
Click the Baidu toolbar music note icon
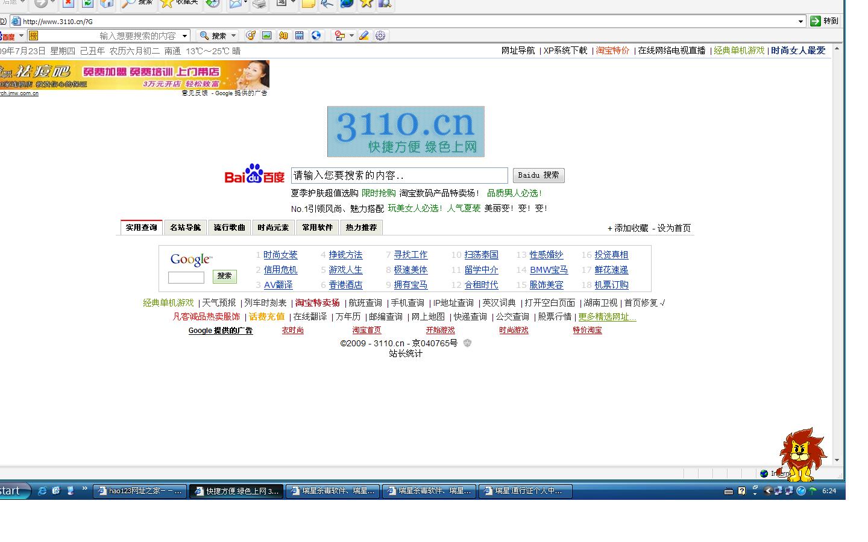[251, 36]
